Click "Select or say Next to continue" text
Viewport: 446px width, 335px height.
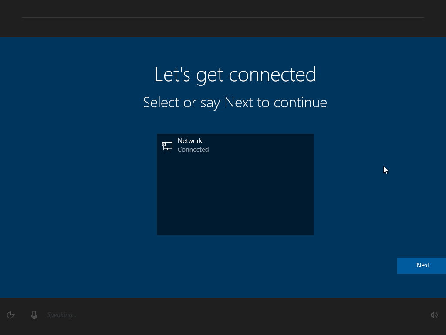tap(235, 102)
